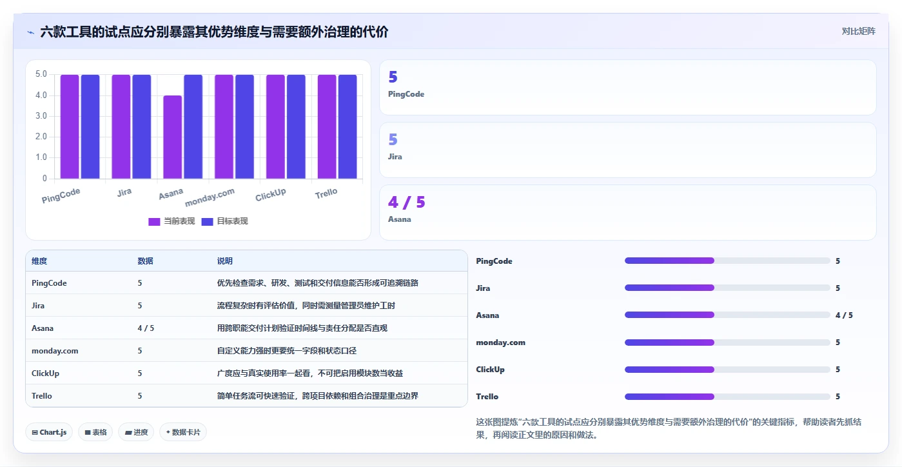The width and height of the screenshot is (902, 467).
Task: Click the purple 当前表现 bar for monday.com in chart
Action: pos(224,126)
